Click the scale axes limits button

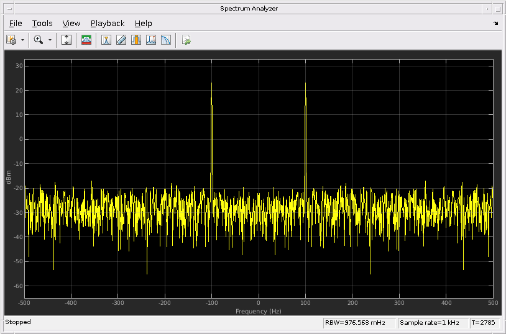pos(67,40)
